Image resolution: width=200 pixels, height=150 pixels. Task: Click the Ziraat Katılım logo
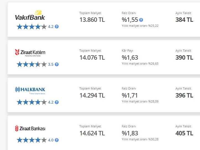coord(30,52)
